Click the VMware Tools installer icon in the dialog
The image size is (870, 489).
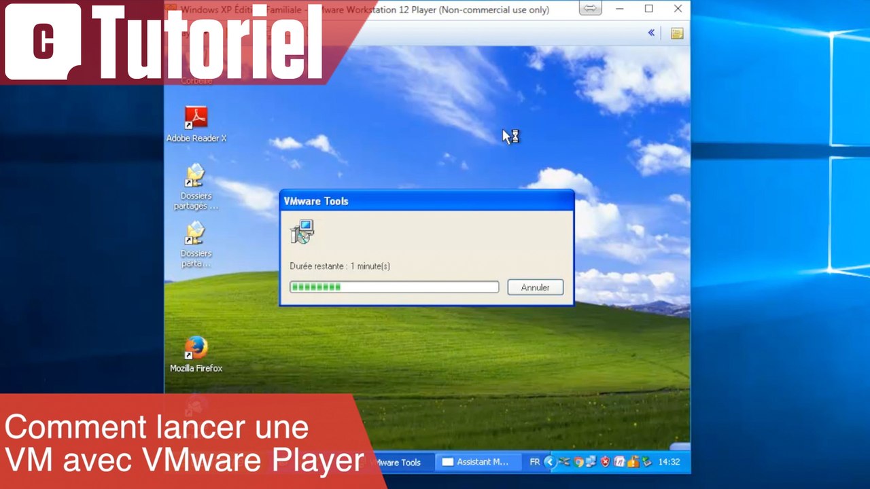click(302, 232)
